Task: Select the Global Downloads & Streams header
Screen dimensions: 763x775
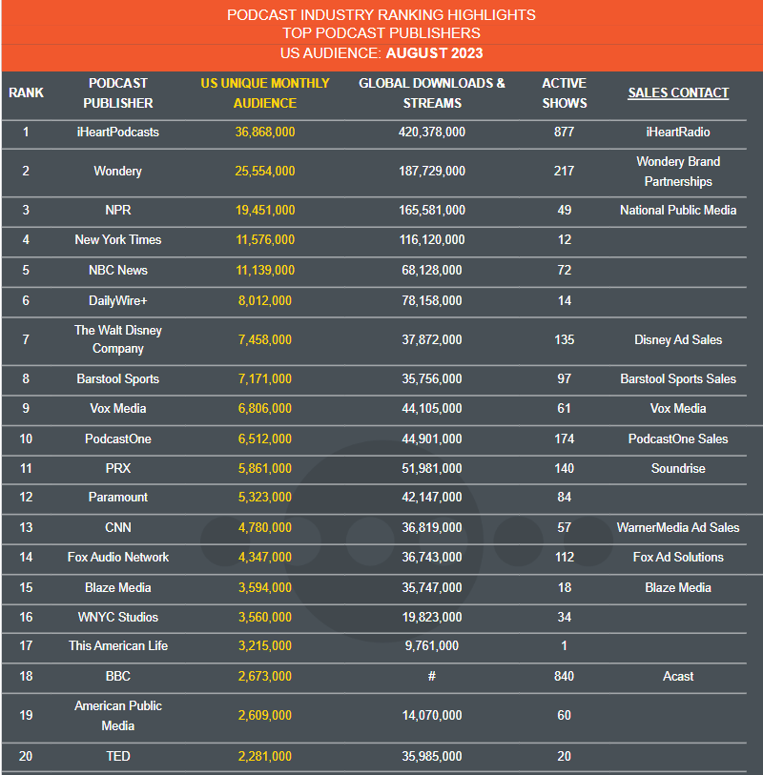Action: pyautogui.click(x=432, y=92)
